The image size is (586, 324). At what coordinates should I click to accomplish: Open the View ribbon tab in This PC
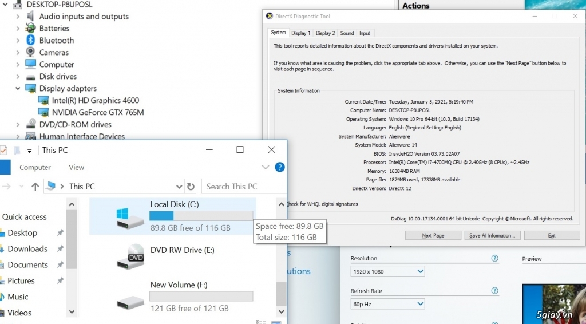76,167
